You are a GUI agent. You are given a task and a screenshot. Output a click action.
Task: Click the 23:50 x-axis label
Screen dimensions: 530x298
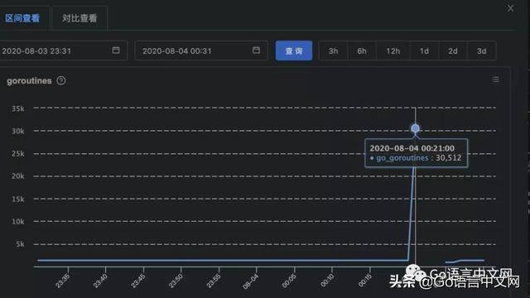point(176,281)
